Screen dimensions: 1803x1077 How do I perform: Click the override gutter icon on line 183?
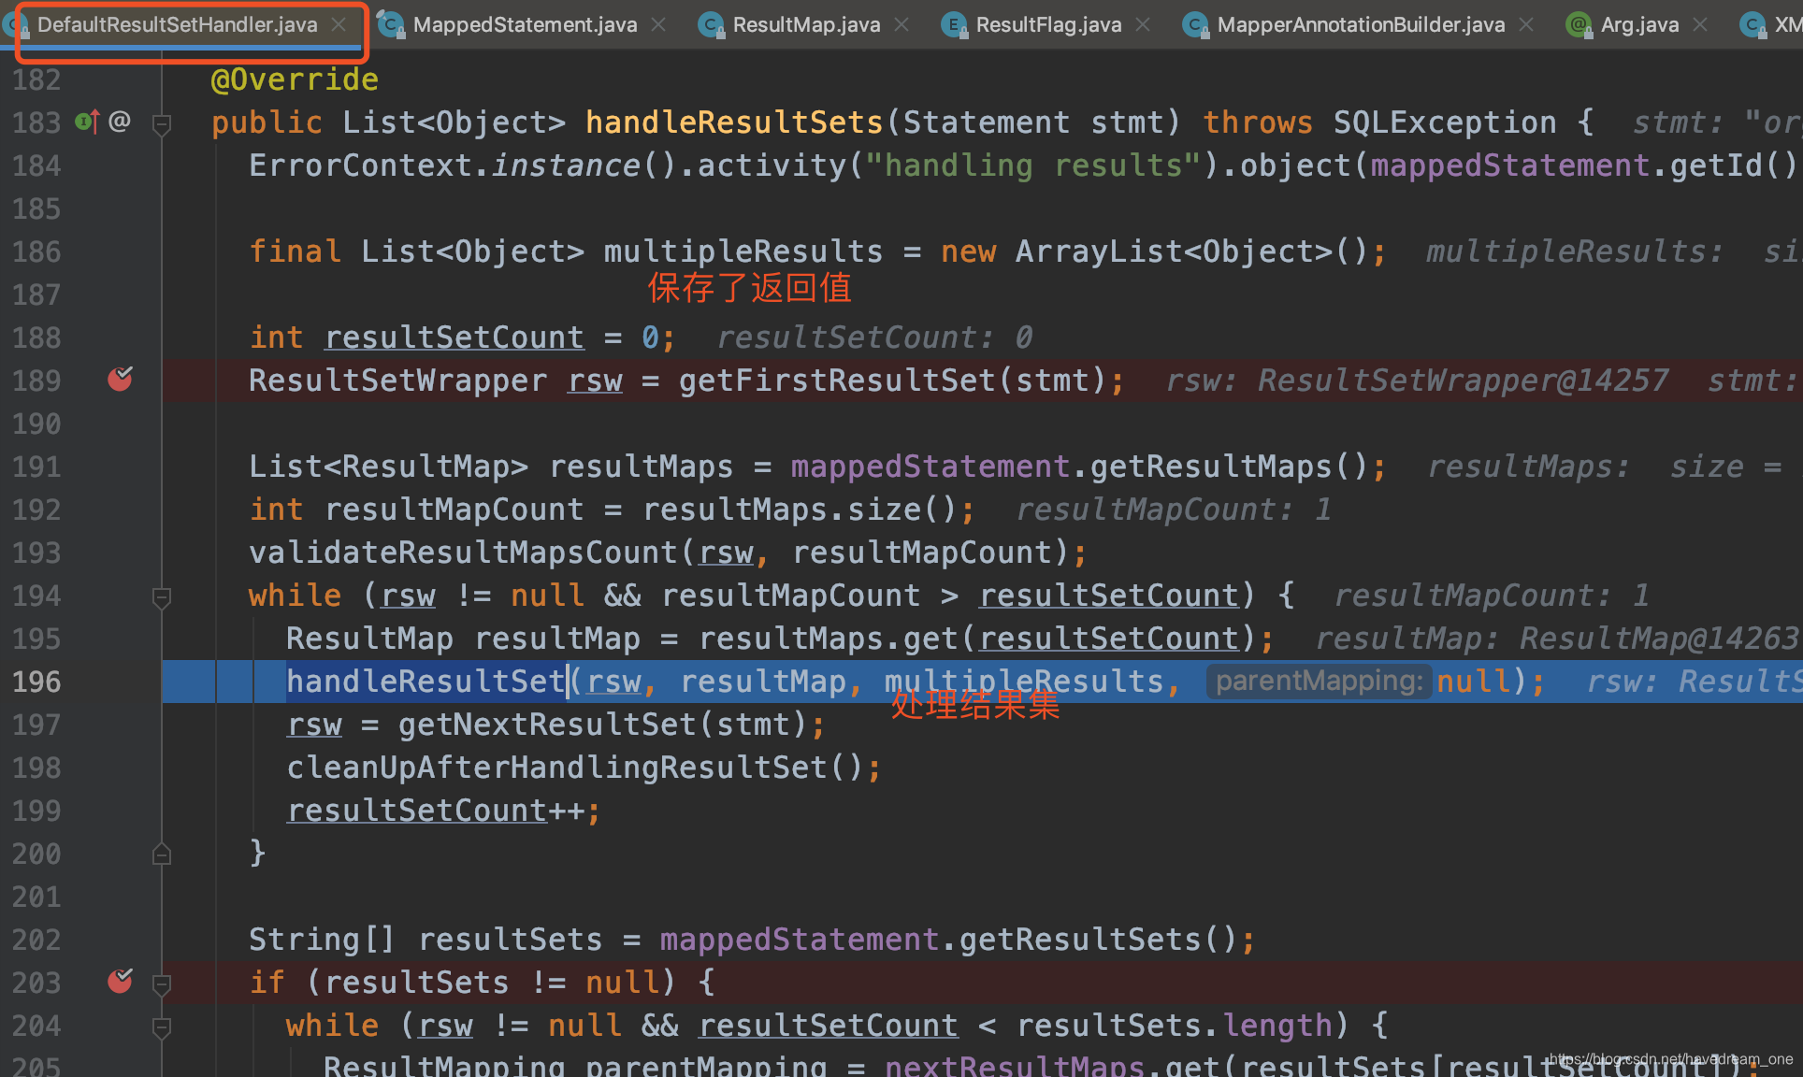point(86,122)
